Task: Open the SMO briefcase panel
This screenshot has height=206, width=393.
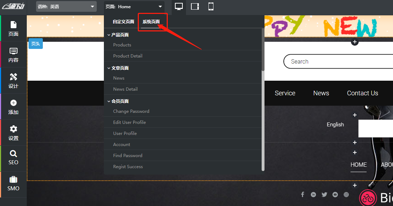Action: tap(13, 184)
